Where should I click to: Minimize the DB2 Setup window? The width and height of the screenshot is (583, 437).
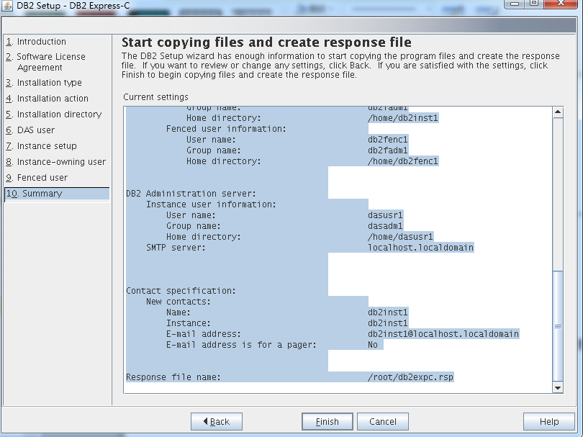(x=515, y=4)
